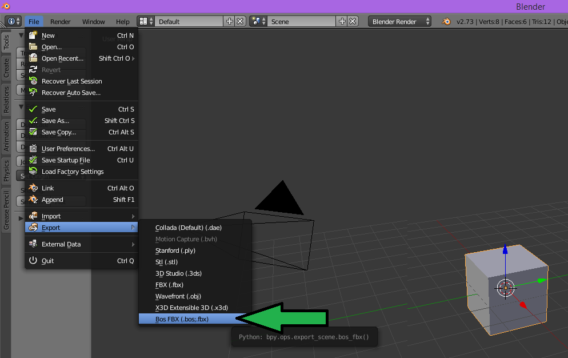The height and width of the screenshot is (358, 568).
Task: Expand the Open Recent submenu arrow
Action: [133, 58]
